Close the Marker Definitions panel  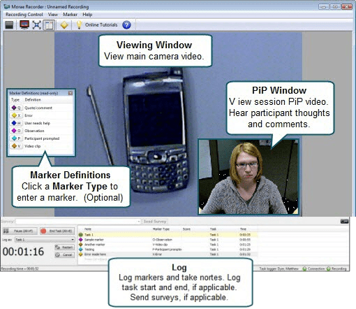click(71, 93)
